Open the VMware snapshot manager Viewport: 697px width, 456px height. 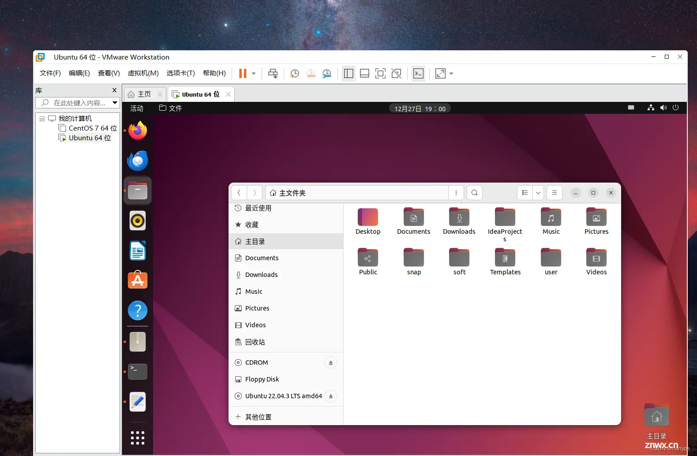coord(327,74)
